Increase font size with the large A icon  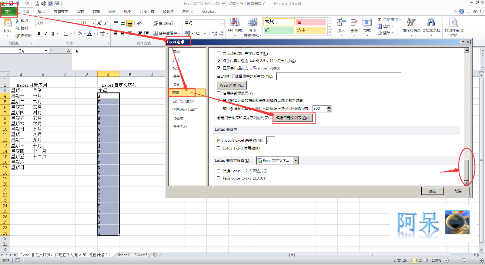99,23
